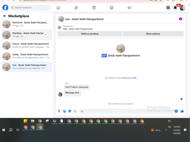Image resolution: width=190 pixels, height=142 pixels.
Task: Open the apps grid menu
Action: [x=168, y=8]
